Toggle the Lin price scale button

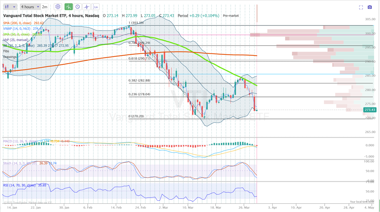(x=95, y=7)
